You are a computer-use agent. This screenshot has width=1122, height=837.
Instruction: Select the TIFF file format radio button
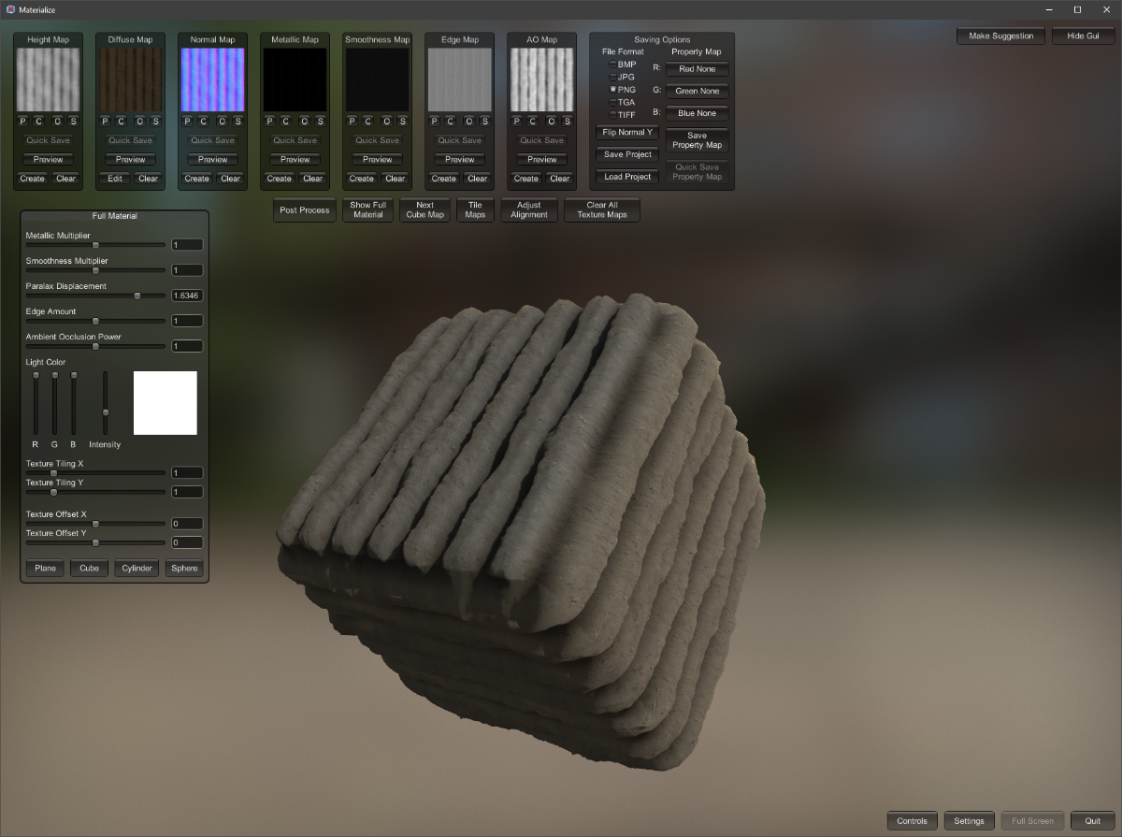(613, 115)
